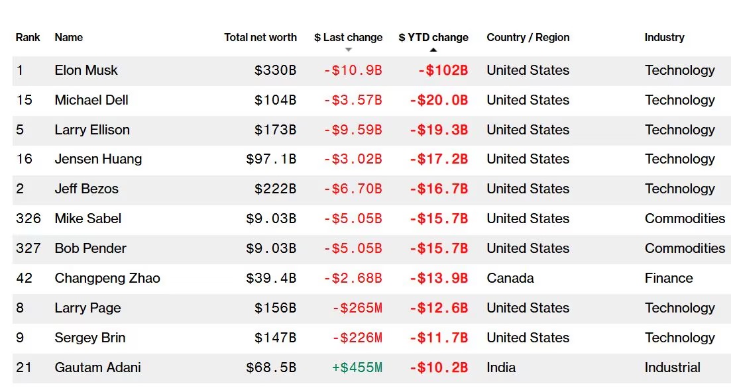Click the $ Last change column header
This screenshot has height=388, width=731.
pyautogui.click(x=349, y=37)
